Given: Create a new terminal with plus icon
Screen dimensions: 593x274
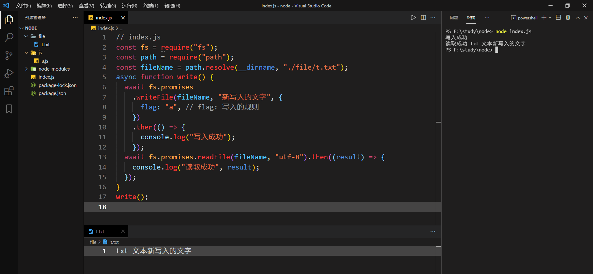Looking at the screenshot, I should point(544,18).
